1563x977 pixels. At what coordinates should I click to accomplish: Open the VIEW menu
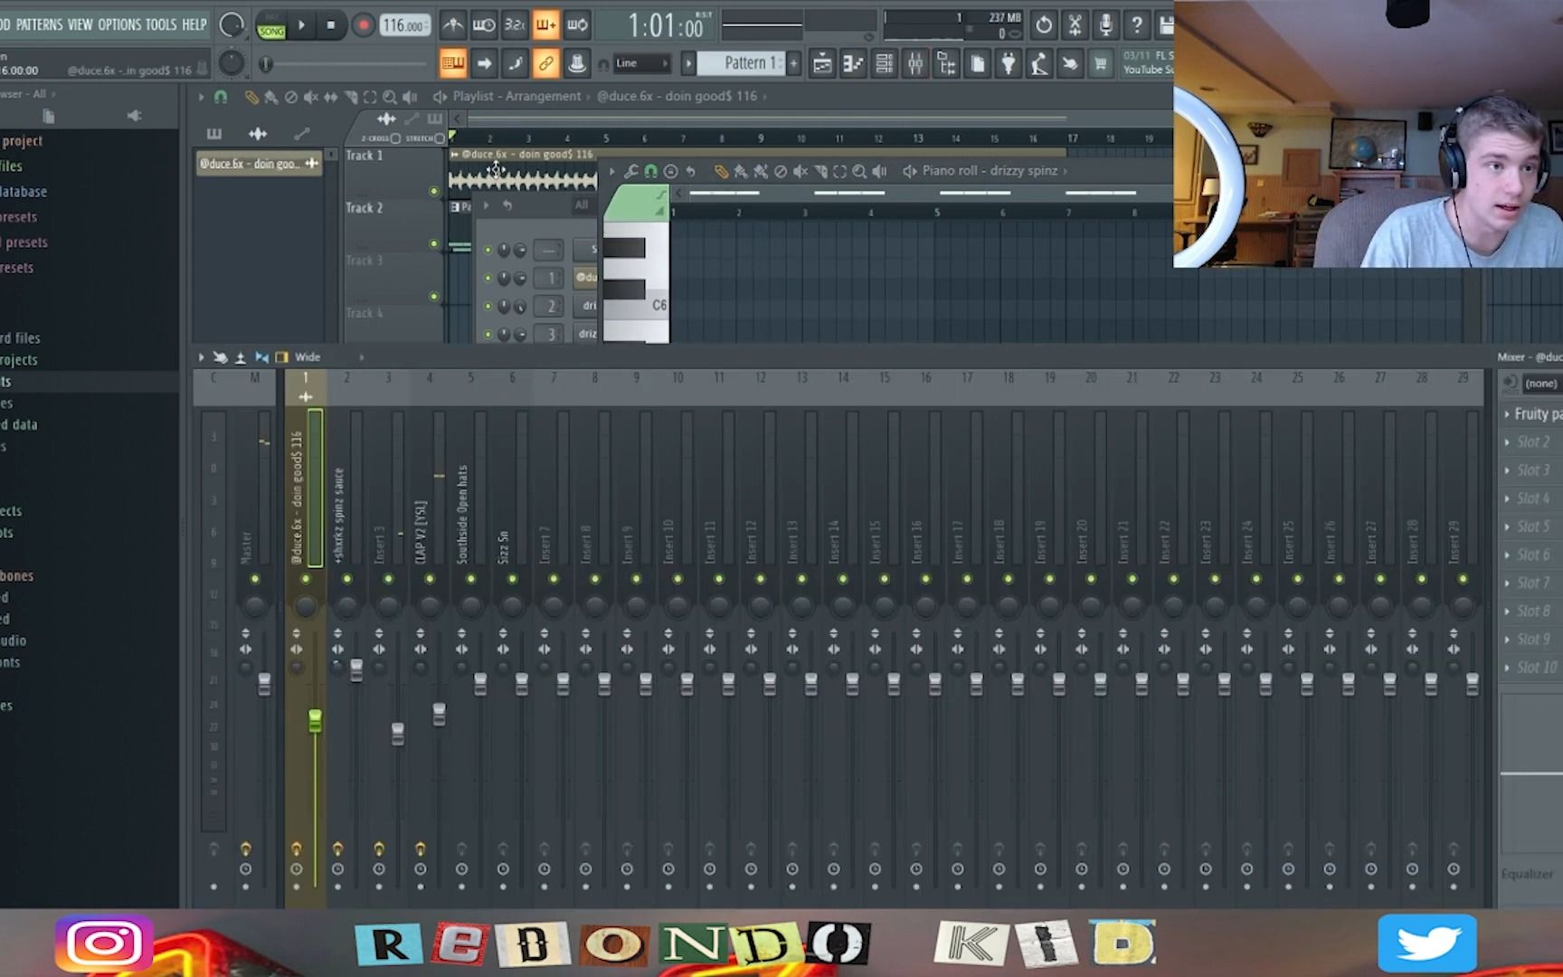(x=80, y=24)
